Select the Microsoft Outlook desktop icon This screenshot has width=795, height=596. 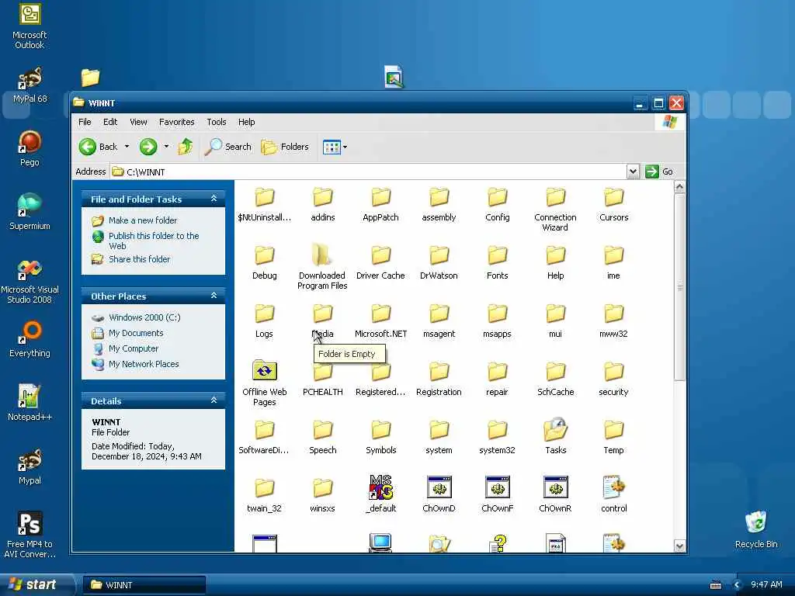click(x=30, y=26)
